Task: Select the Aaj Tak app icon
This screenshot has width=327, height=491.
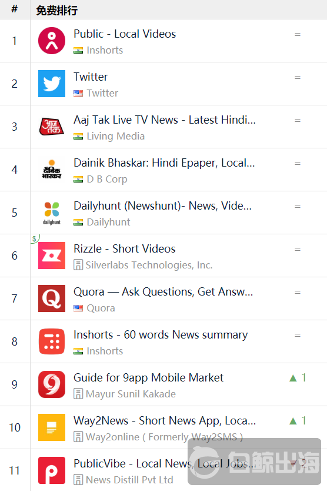Action: pos(52,127)
